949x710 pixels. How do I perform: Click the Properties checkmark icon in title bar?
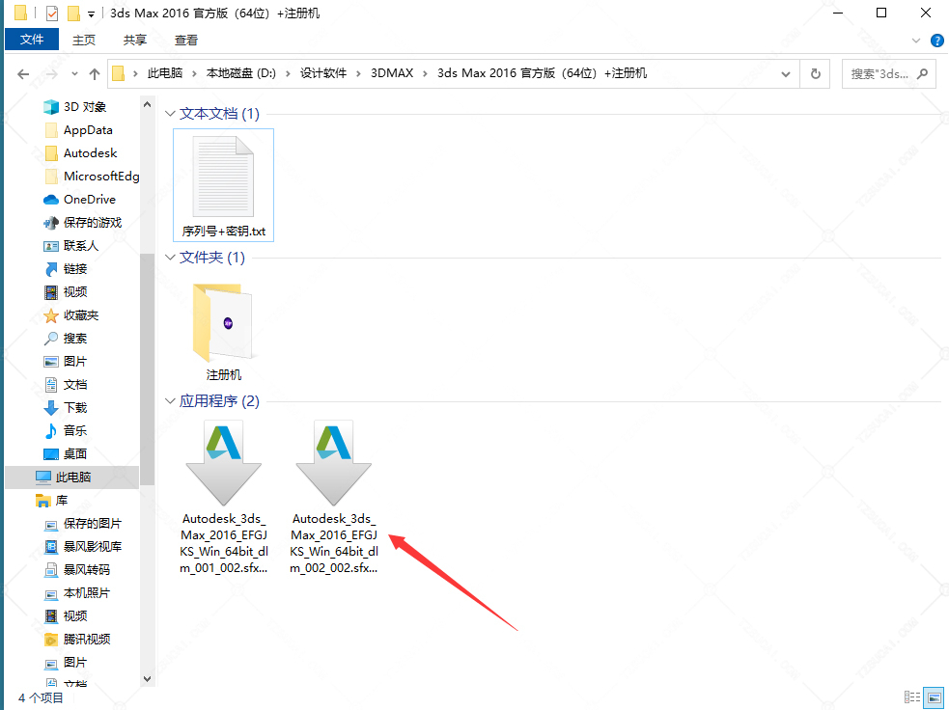pos(52,13)
